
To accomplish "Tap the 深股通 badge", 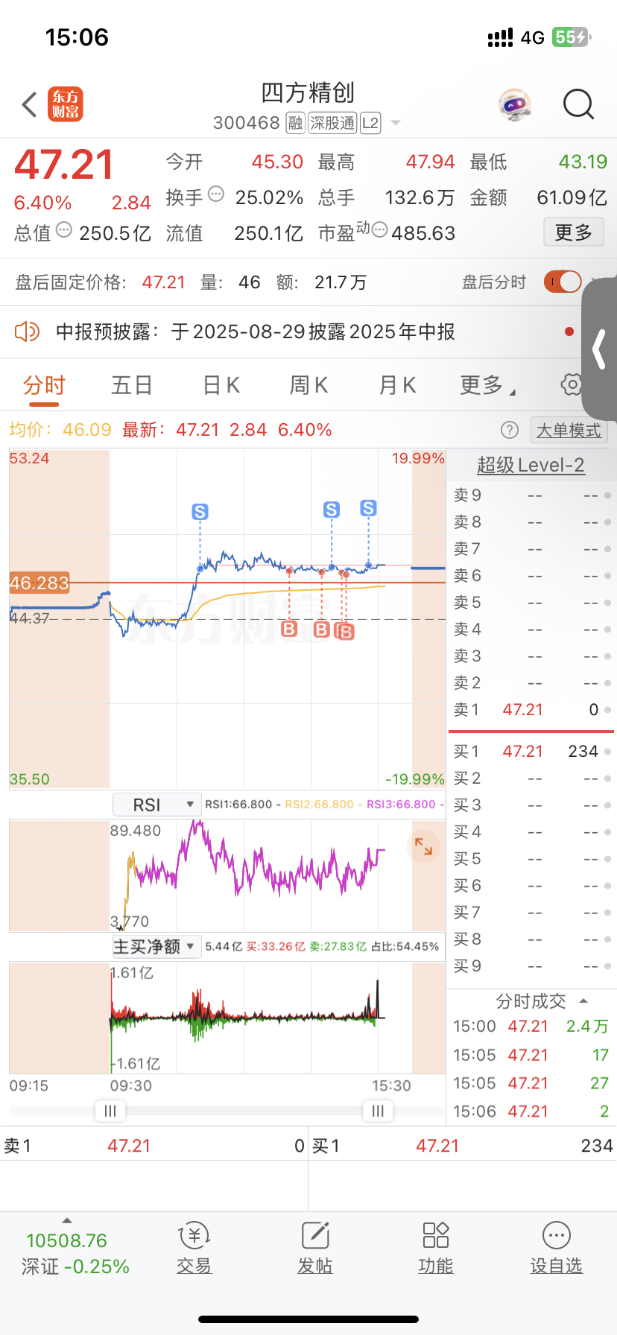I will pos(332,123).
